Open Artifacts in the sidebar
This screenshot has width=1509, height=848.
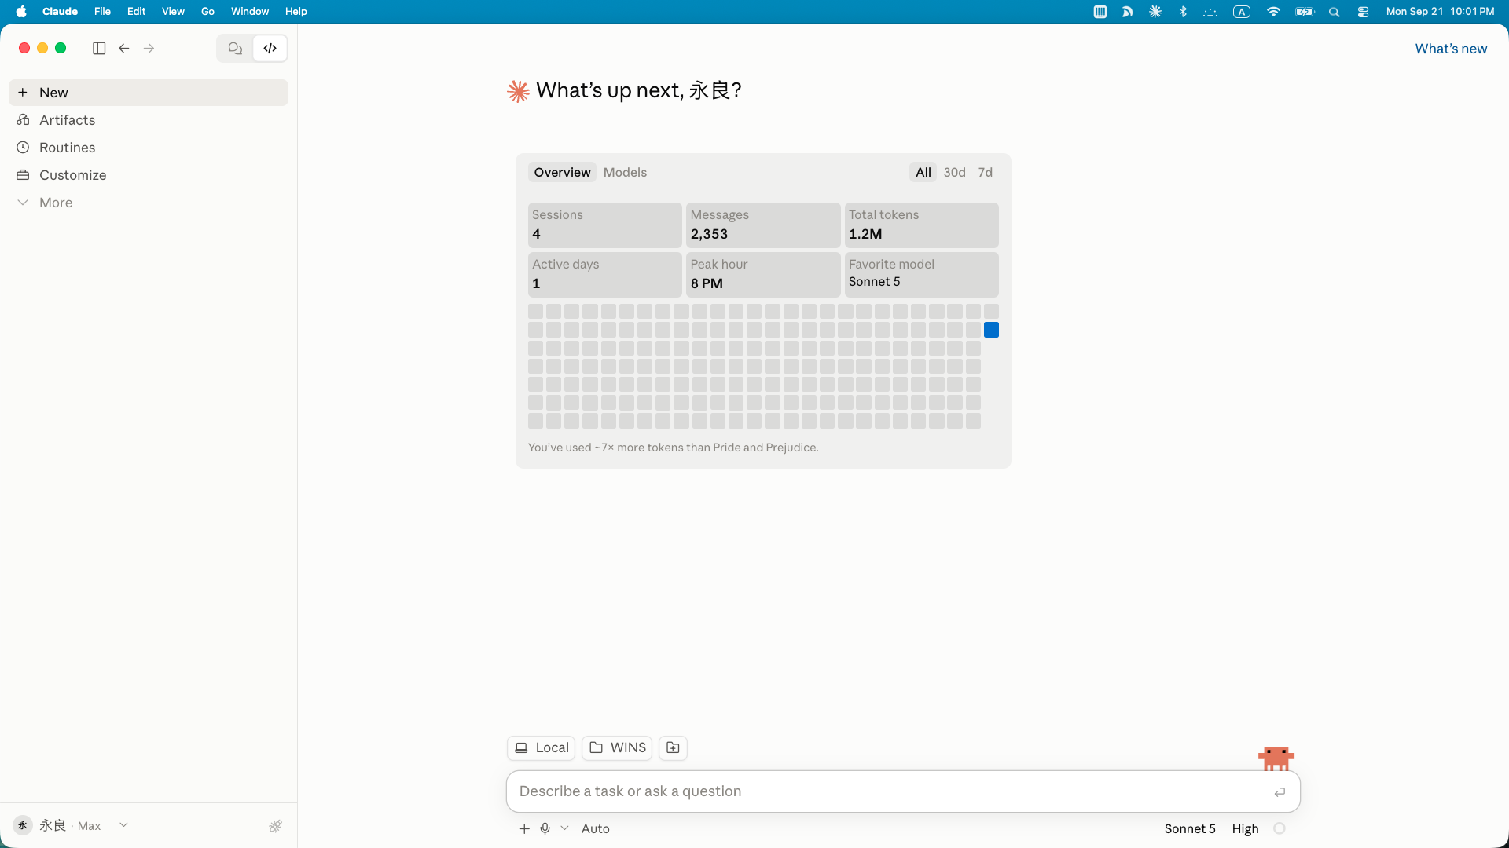[x=149, y=120]
